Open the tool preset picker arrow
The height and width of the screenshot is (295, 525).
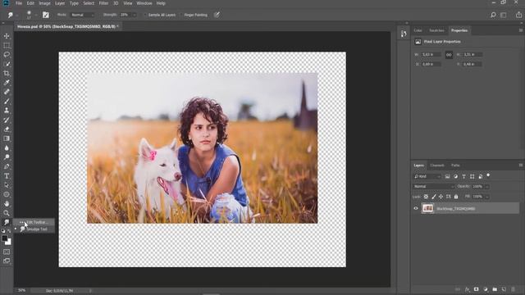[x=17, y=15]
